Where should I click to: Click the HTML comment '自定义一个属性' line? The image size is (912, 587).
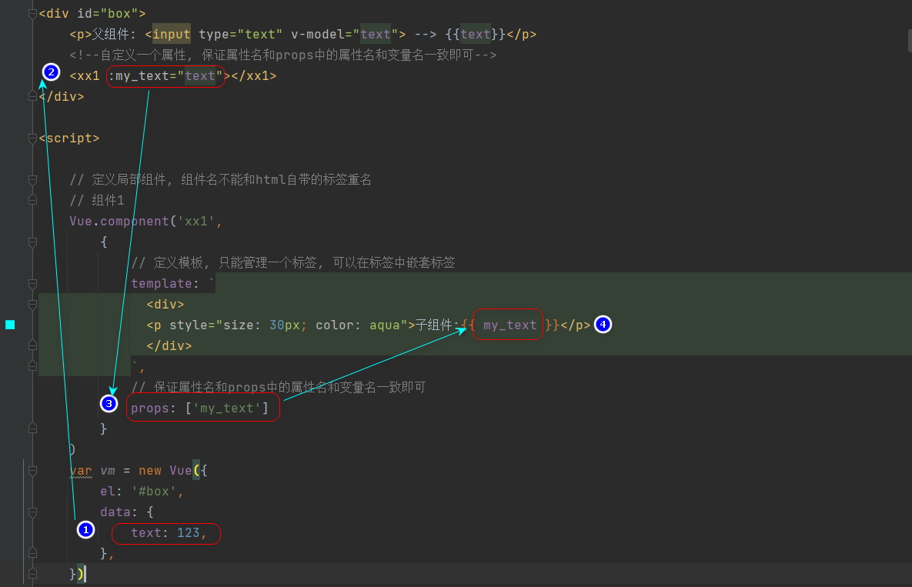282,55
